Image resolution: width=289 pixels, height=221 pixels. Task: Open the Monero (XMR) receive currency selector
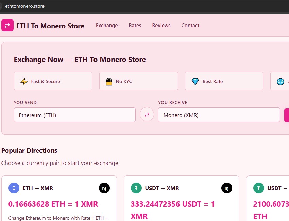click(x=219, y=115)
